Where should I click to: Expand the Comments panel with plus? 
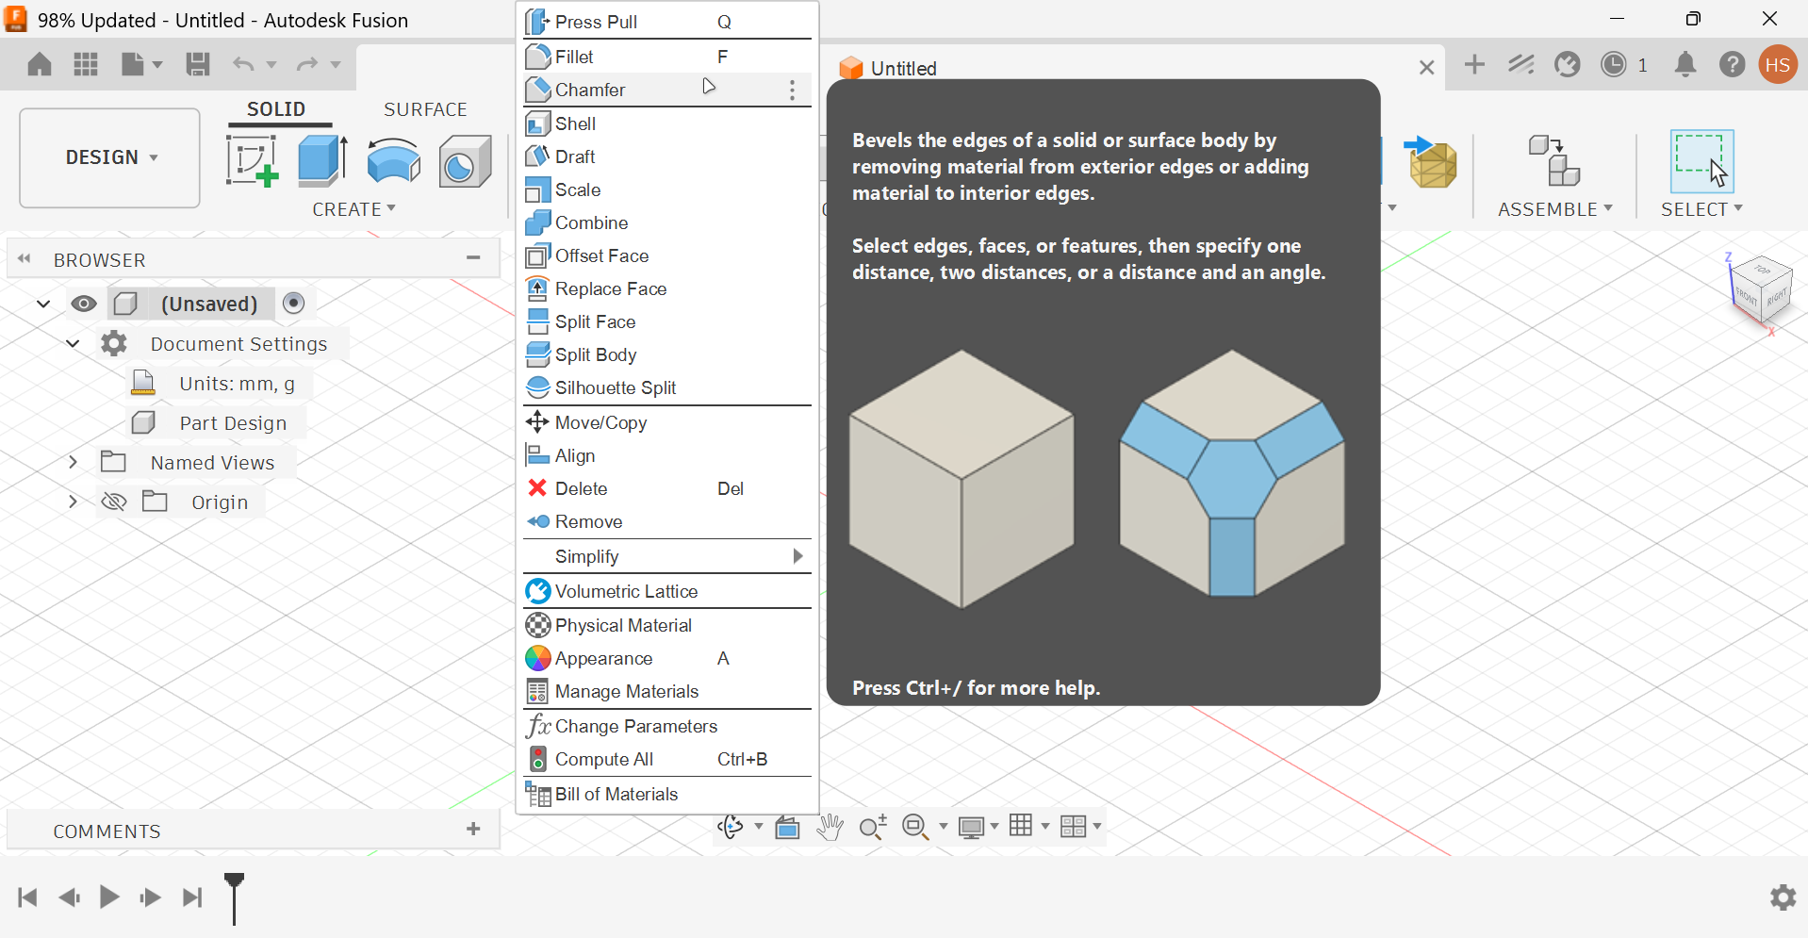tap(473, 829)
